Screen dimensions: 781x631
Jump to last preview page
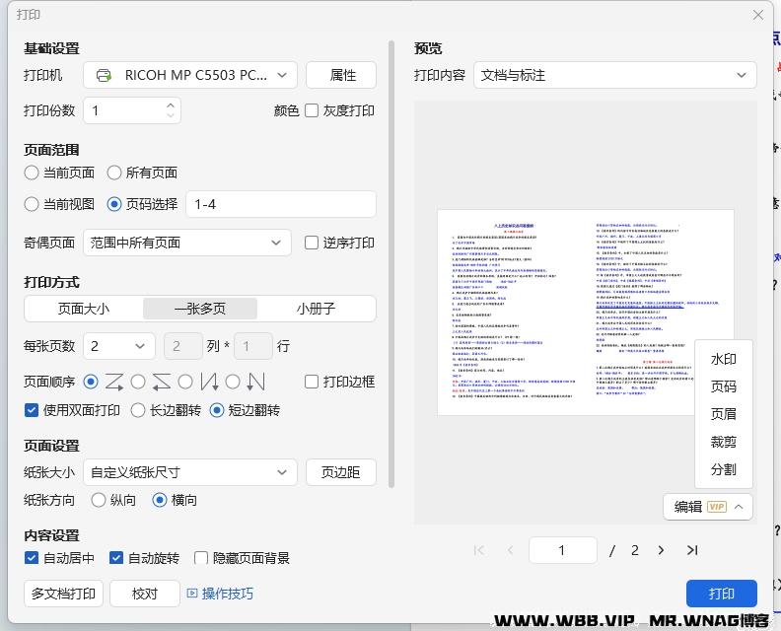click(692, 550)
